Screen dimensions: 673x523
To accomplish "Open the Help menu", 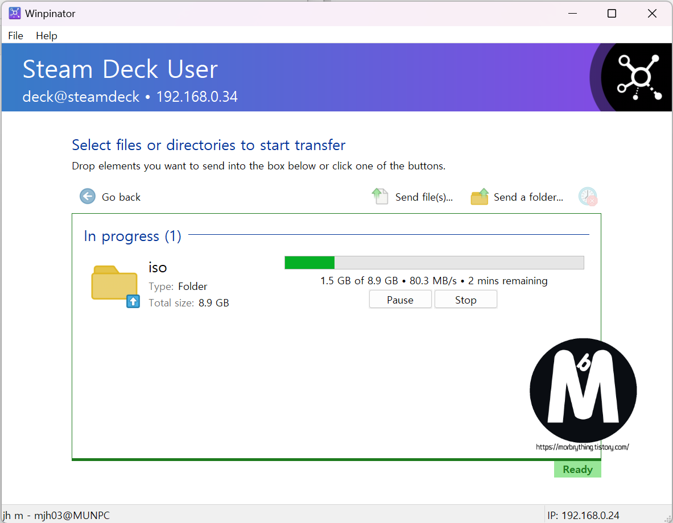I will click(x=46, y=36).
